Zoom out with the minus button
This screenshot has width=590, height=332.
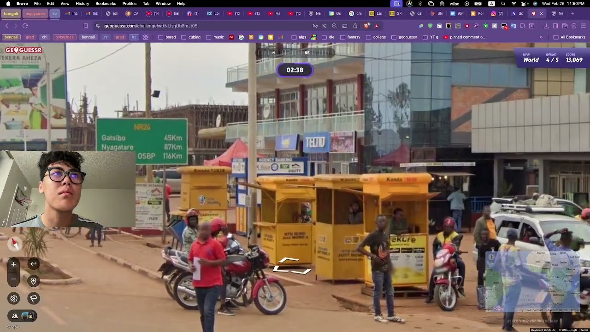point(13,279)
